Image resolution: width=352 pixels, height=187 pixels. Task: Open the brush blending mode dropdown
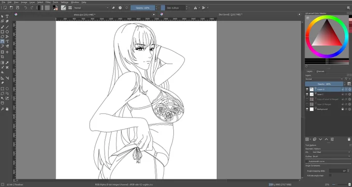click(91, 8)
